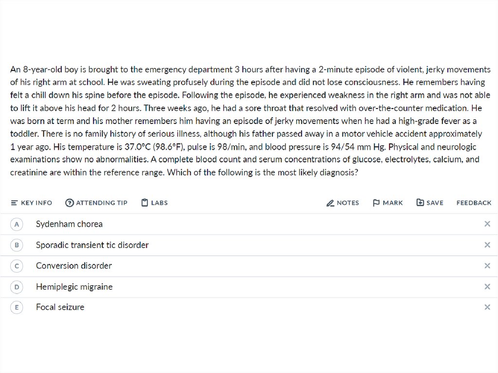Open the Labs reference
Viewport: 498px width, 373px height.
[x=154, y=203]
